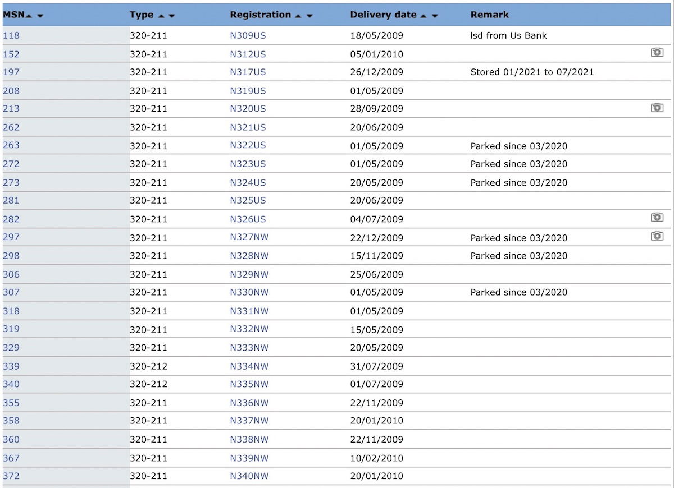Image resolution: width=674 pixels, height=488 pixels.
Task: Open registration N335NW
Action: [x=249, y=384]
